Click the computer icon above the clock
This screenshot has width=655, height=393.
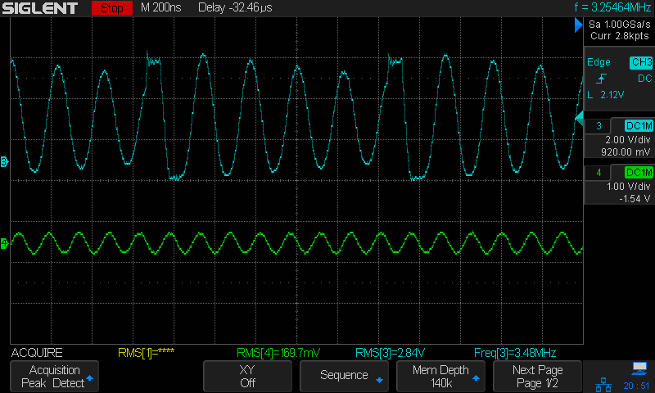click(x=639, y=368)
